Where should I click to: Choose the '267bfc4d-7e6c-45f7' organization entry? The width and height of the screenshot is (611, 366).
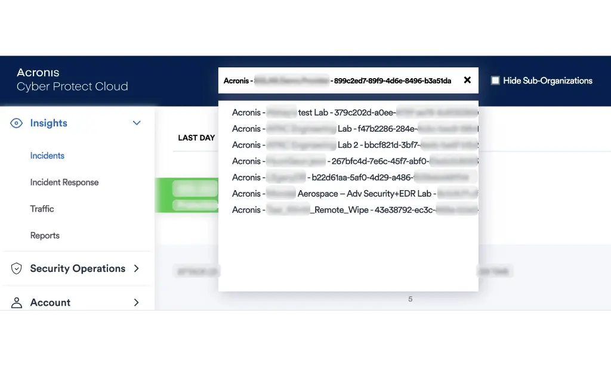(x=348, y=161)
